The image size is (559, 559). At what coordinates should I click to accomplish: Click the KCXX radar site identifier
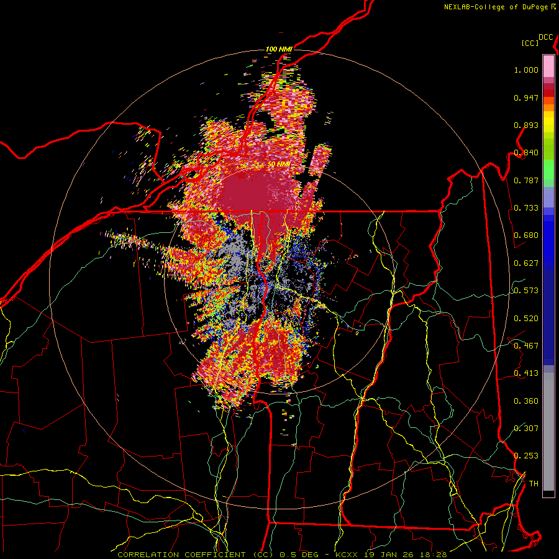coord(348,555)
